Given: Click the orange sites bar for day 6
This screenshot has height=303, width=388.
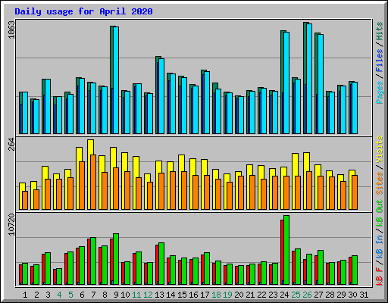Looking at the screenshot, I should [82, 186].
